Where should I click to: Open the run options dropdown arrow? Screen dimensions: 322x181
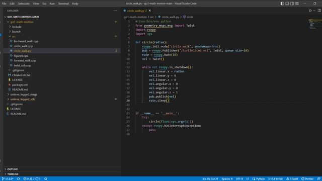[x=314, y=11]
